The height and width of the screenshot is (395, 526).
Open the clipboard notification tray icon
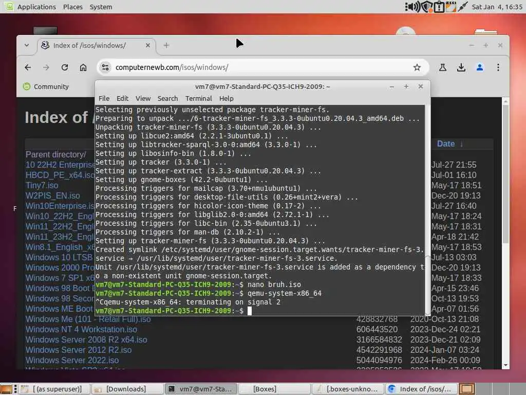439,7
